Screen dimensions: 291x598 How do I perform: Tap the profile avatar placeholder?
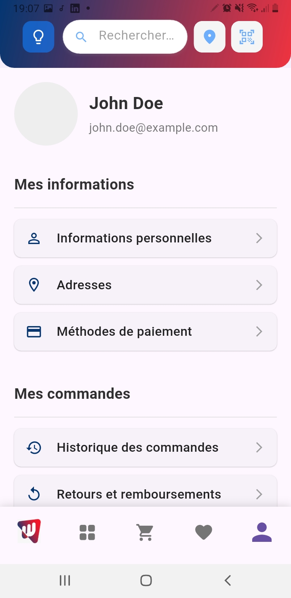point(46,114)
